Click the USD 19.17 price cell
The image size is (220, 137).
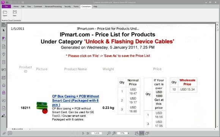coord(133,100)
